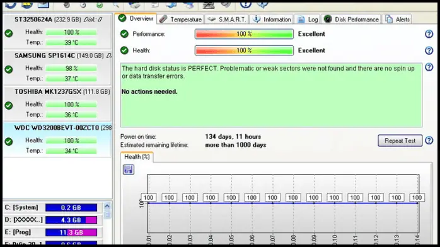The image size is (440, 247).
Task: Switch to the Overview tab
Action: point(136,18)
